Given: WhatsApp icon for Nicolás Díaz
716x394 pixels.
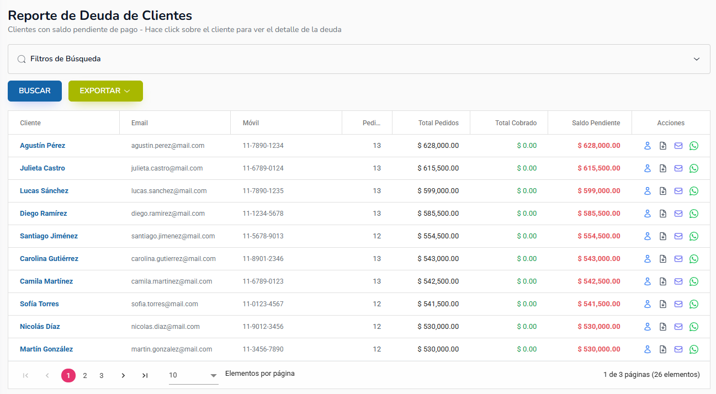Looking at the screenshot, I should pos(694,327).
